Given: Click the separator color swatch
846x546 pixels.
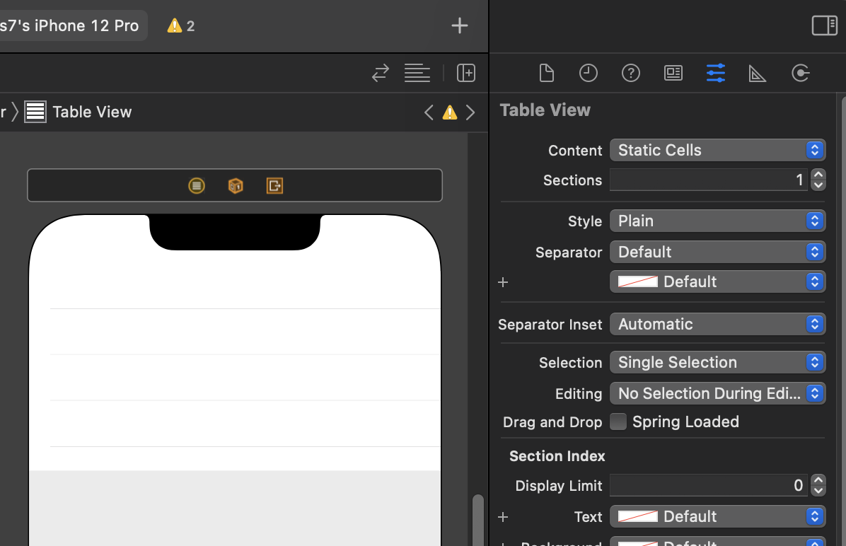Looking at the screenshot, I should click(638, 281).
